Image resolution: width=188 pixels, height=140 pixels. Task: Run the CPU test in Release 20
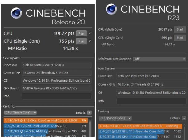pyautogui.click(x=81, y=33)
